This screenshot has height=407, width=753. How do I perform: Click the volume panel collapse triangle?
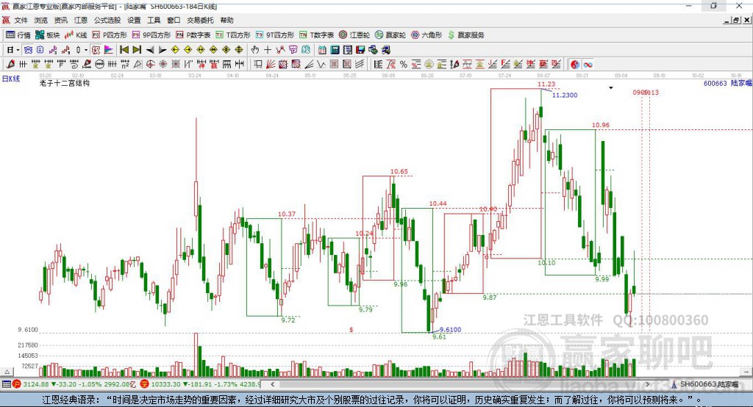(x=7, y=372)
